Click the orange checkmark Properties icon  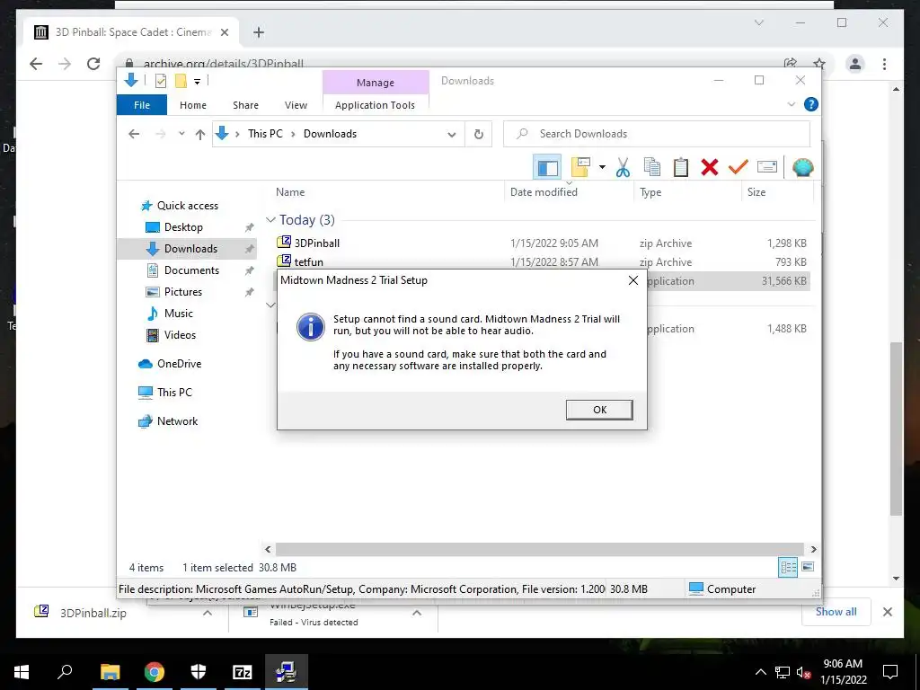coord(739,168)
